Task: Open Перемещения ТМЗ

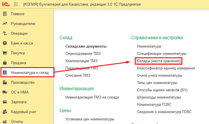Action: click(82, 68)
